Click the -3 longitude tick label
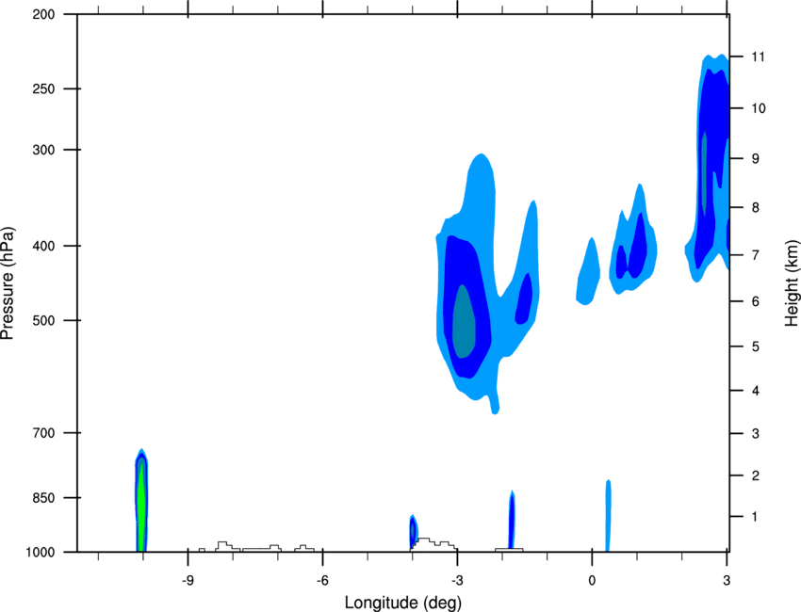 (x=457, y=581)
